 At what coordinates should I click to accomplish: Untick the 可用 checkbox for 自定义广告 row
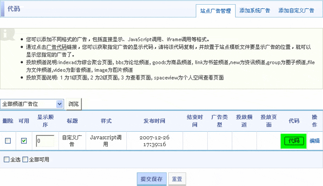[x=24, y=141]
